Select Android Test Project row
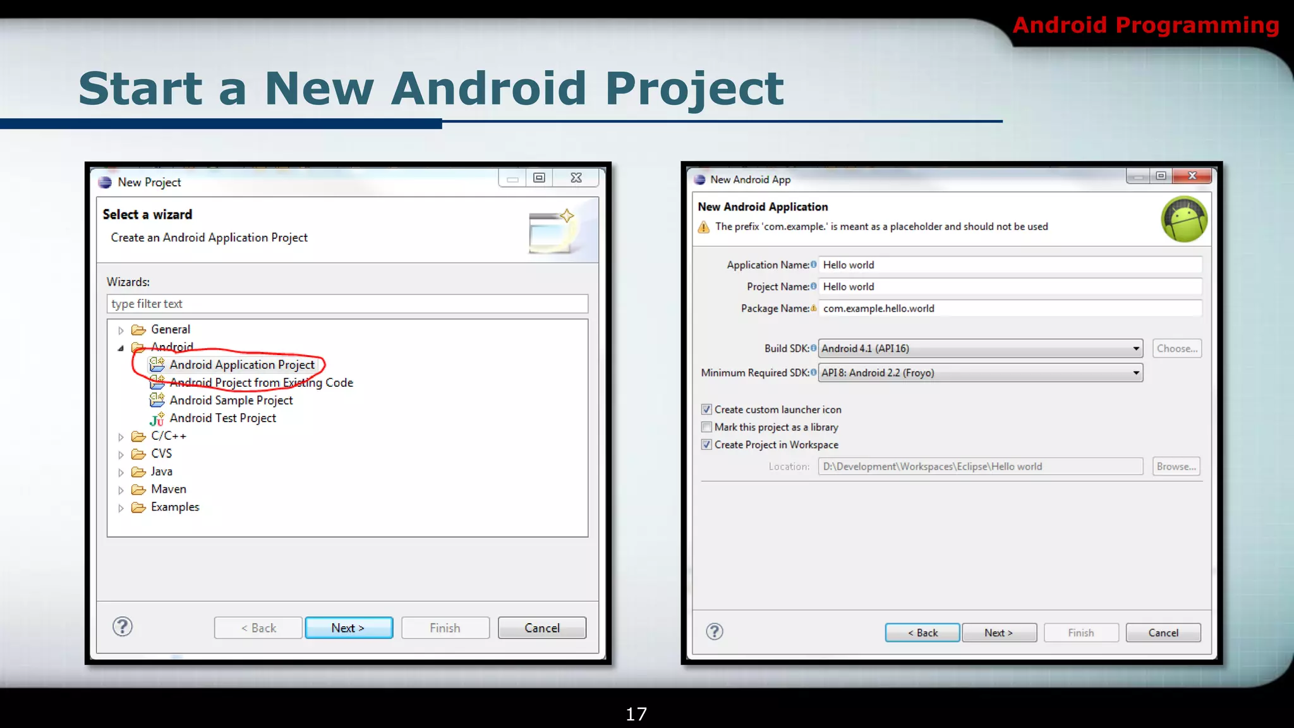 pos(214,418)
